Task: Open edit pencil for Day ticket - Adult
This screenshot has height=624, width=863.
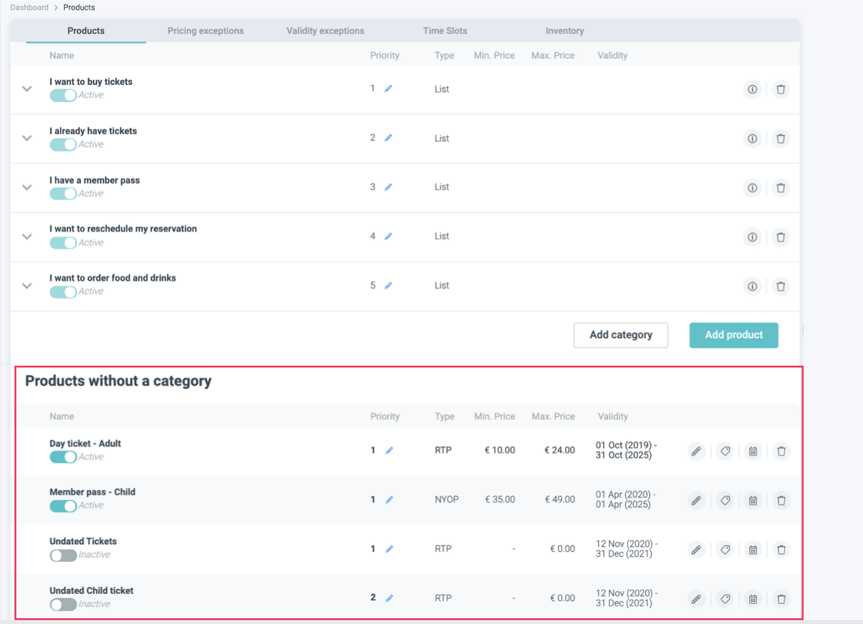Action: (696, 451)
